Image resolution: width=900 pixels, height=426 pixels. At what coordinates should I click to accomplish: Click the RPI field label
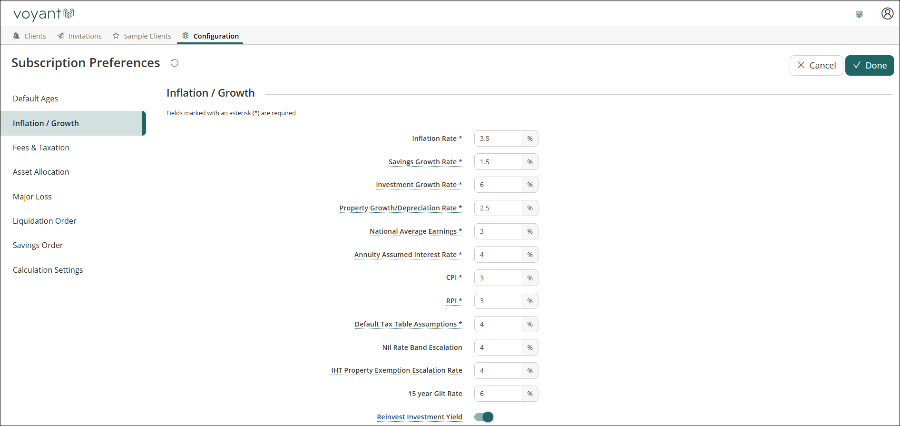pyautogui.click(x=454, y=301)
